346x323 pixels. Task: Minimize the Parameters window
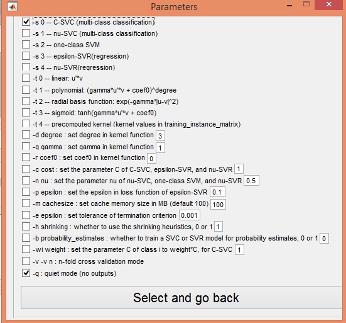[x=289, y=6]
